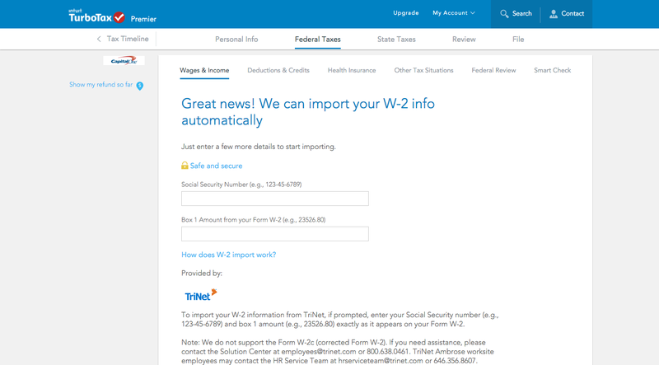This screenshot has height=365, width=659.
Task: Go to the State Taxes tab
Action: (396, 39)
